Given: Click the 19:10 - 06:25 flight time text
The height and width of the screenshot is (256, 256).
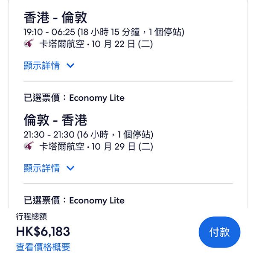Looking at the screenshot, I should click(x=48, y=32).
